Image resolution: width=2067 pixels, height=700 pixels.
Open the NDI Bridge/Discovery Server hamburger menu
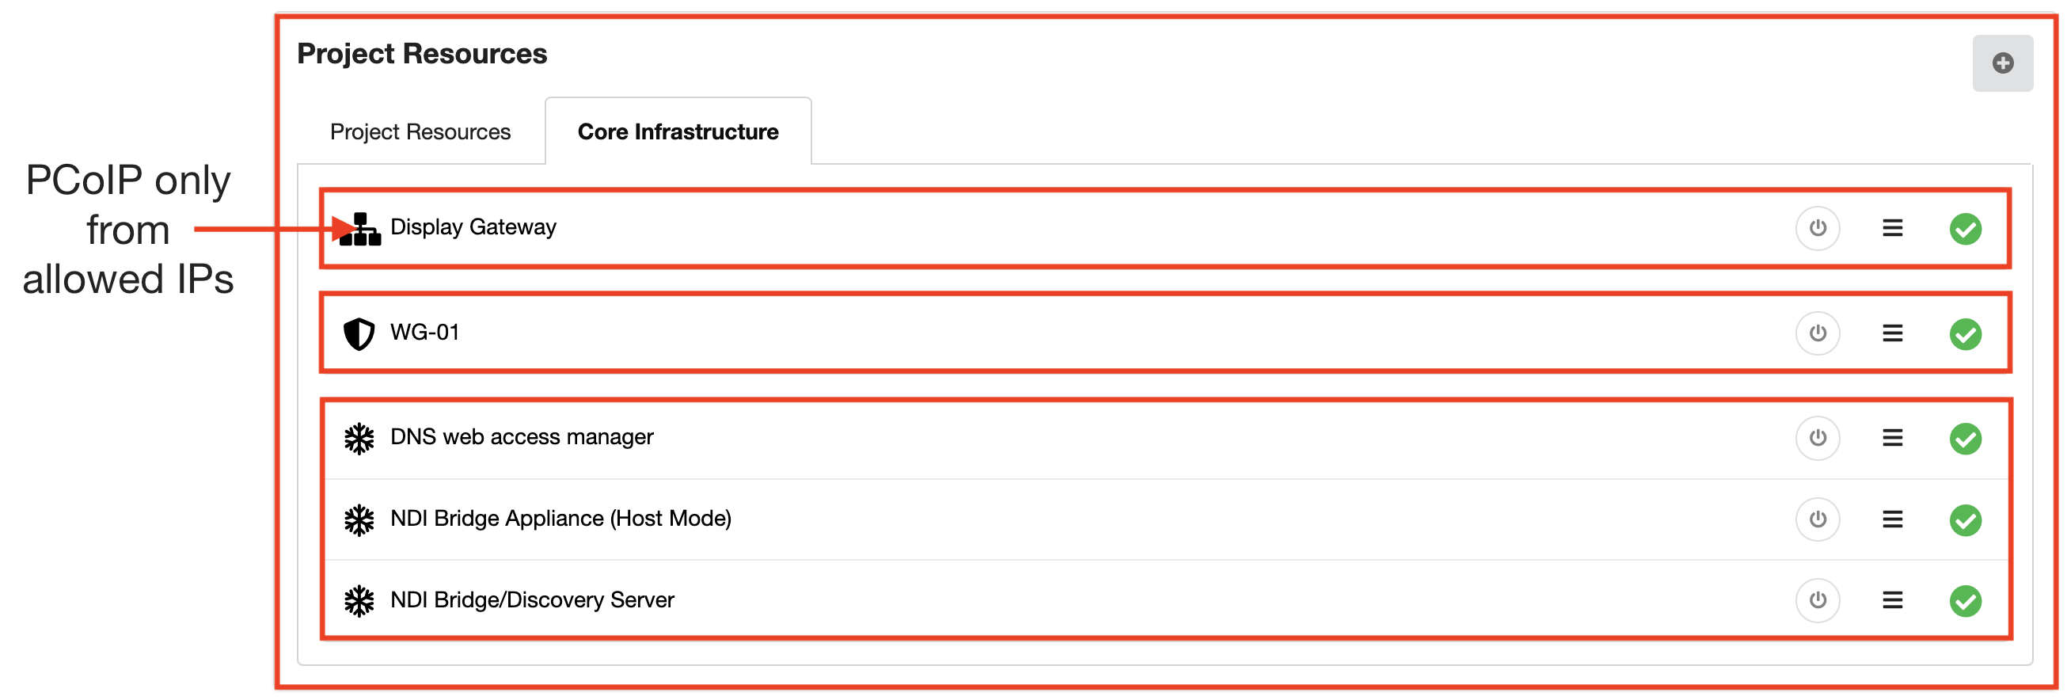pyautogui.click(x=1892, y=600)
